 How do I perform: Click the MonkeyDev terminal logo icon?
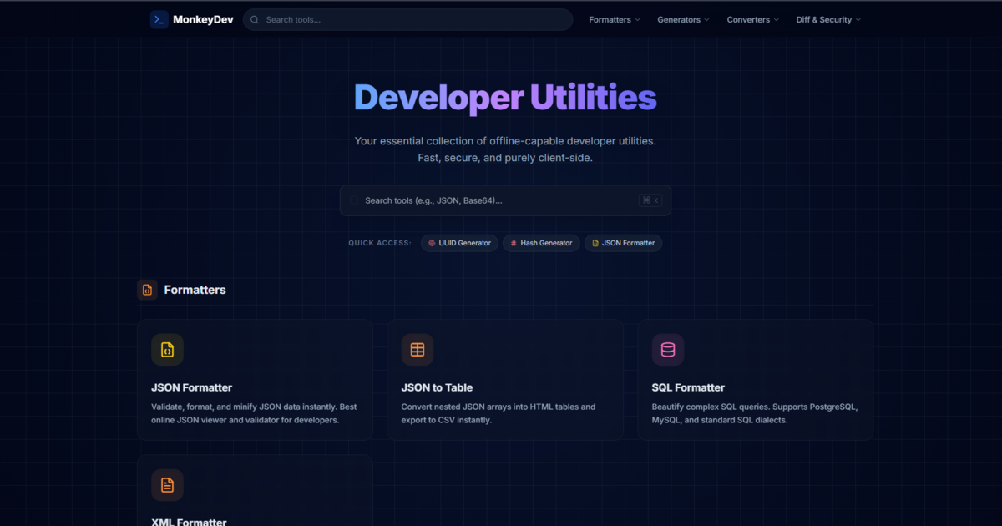(159, 19)
